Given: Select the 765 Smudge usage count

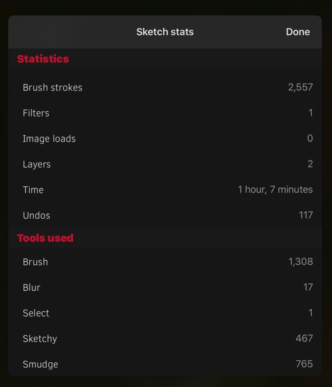Looking at the screenshot, I should [x=304, y=364].
